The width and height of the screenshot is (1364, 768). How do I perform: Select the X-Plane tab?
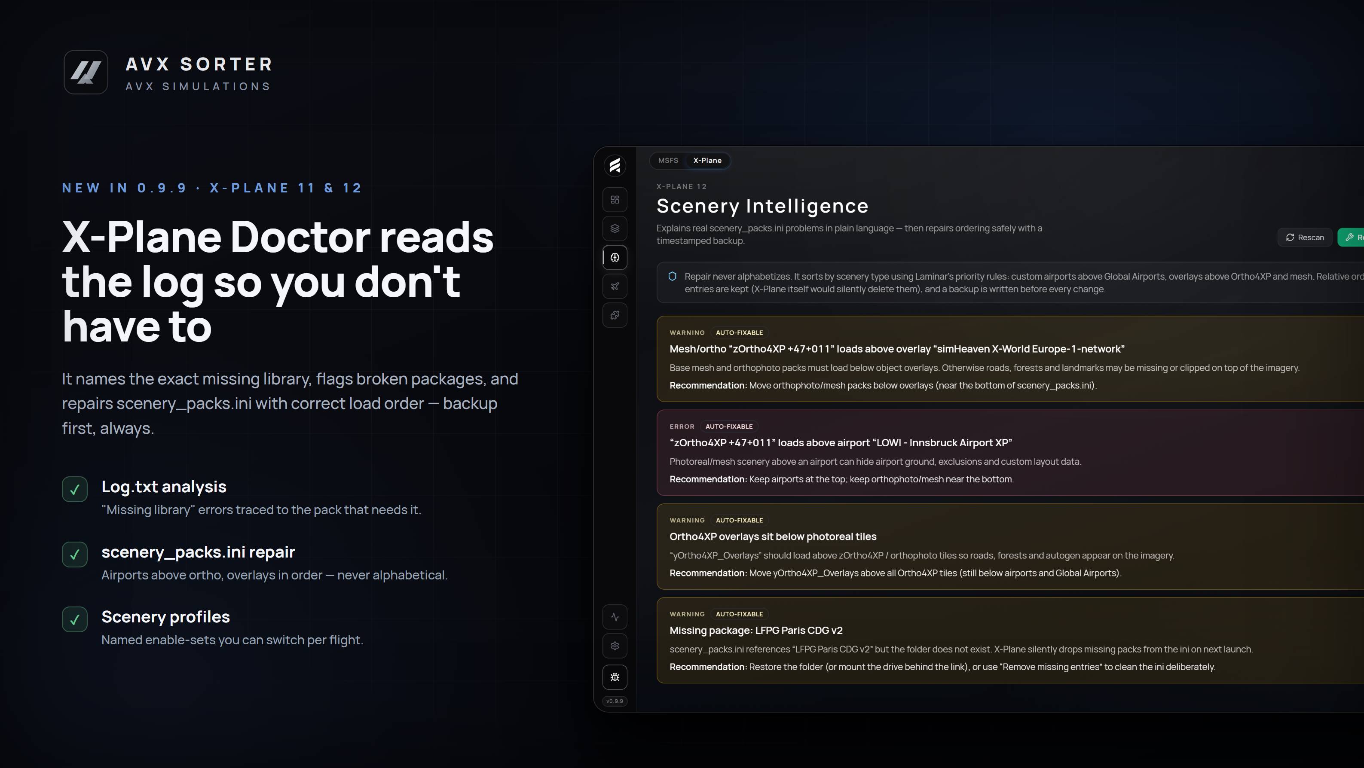pyautogui.click(x=707, y=160)
